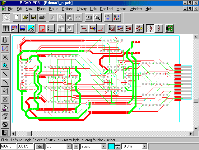This screenshot has width=199, height=150.
Task: Click the vertical scrollbar down arrow
Action: point(196,129)
